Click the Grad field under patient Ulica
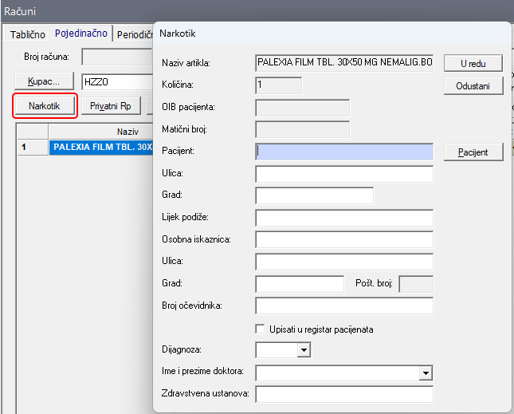The height and width of the screenshot is (414, 514). click(314, 196)
